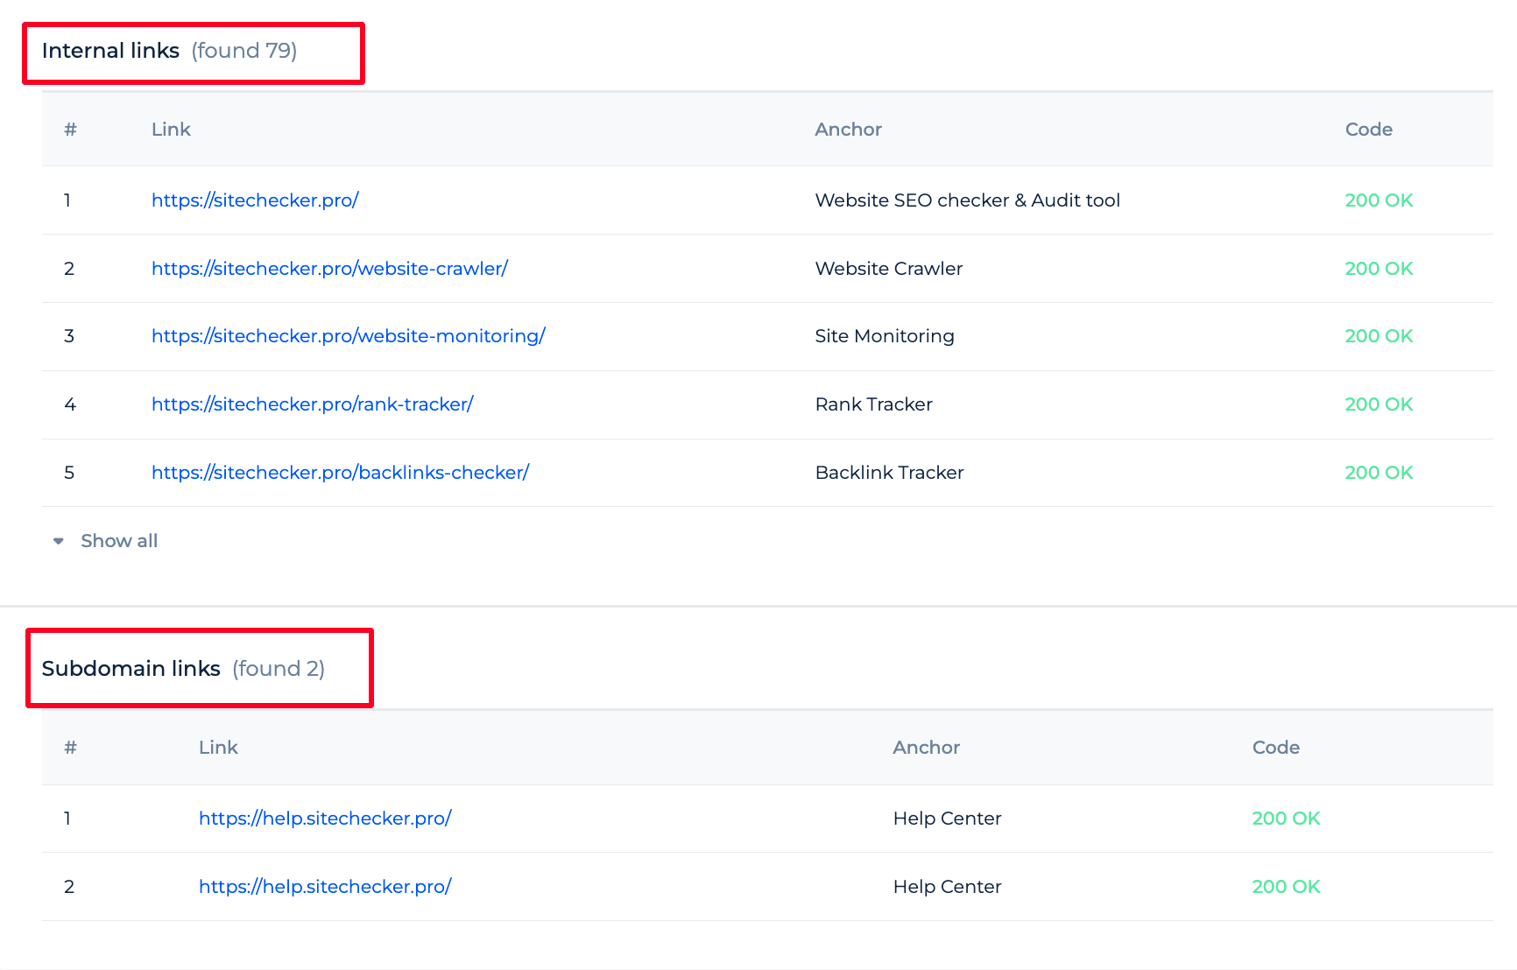
Task: Click row number 4 in Internal links table
Action: pyautogui.click(x=70, y=404)
